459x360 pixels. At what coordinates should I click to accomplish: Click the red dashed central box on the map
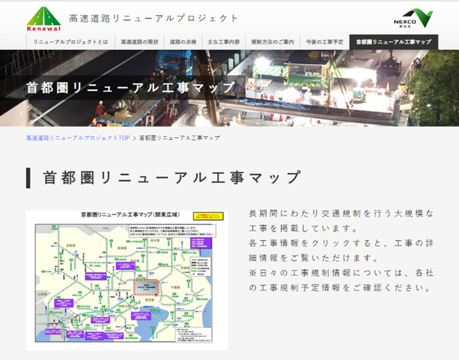point(147,287)
